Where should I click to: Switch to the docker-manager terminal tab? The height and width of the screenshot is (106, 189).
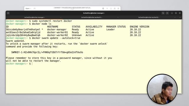(x=35, y=17)
